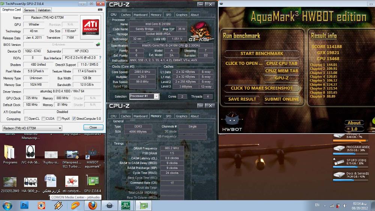Screen dimensions: 375x211
Task: Open About tab in lower CPU-Z window
Action: 194,116
